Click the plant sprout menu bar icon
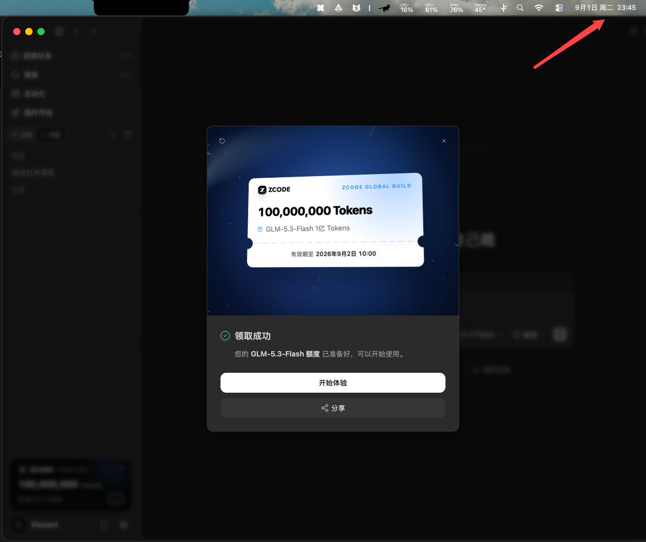 (x=504, y=8)
